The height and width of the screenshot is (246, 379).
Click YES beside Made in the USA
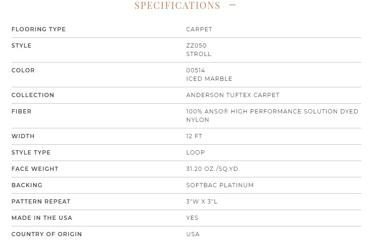pyautogui.click(x=192, y=218)
